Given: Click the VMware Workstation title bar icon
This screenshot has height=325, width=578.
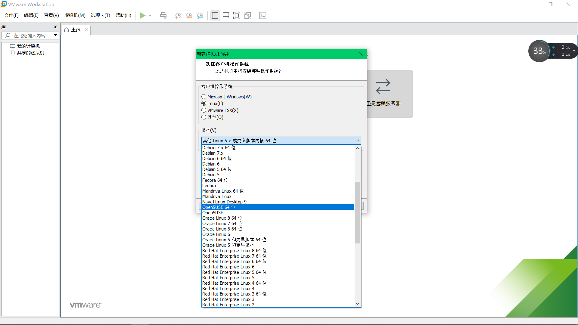Looking at the screenshot, I should point(4,4).
